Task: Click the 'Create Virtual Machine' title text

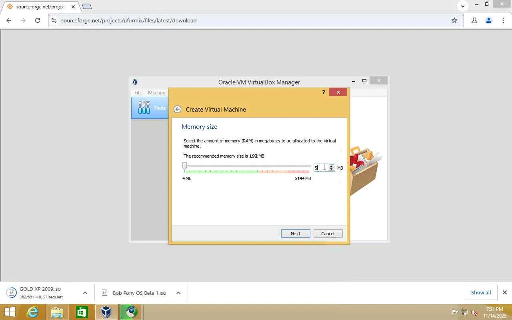Action: point(216,110)
